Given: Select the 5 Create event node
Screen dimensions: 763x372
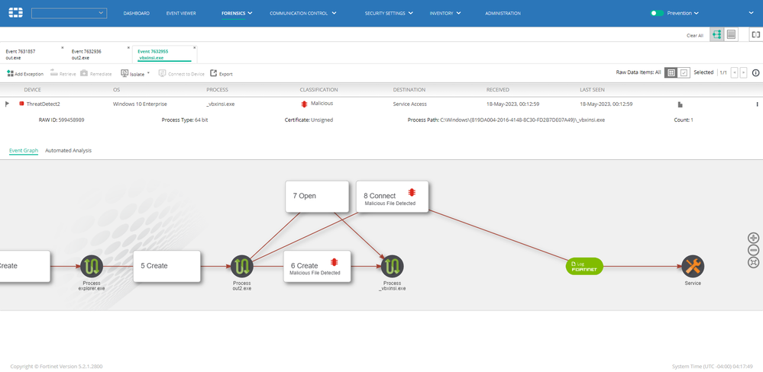Looking at the screenshot, I should (x=167, y=266).
